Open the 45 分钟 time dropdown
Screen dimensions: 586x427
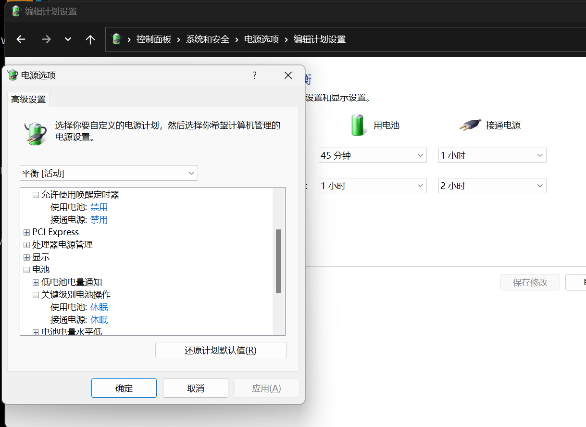point(373,155)
